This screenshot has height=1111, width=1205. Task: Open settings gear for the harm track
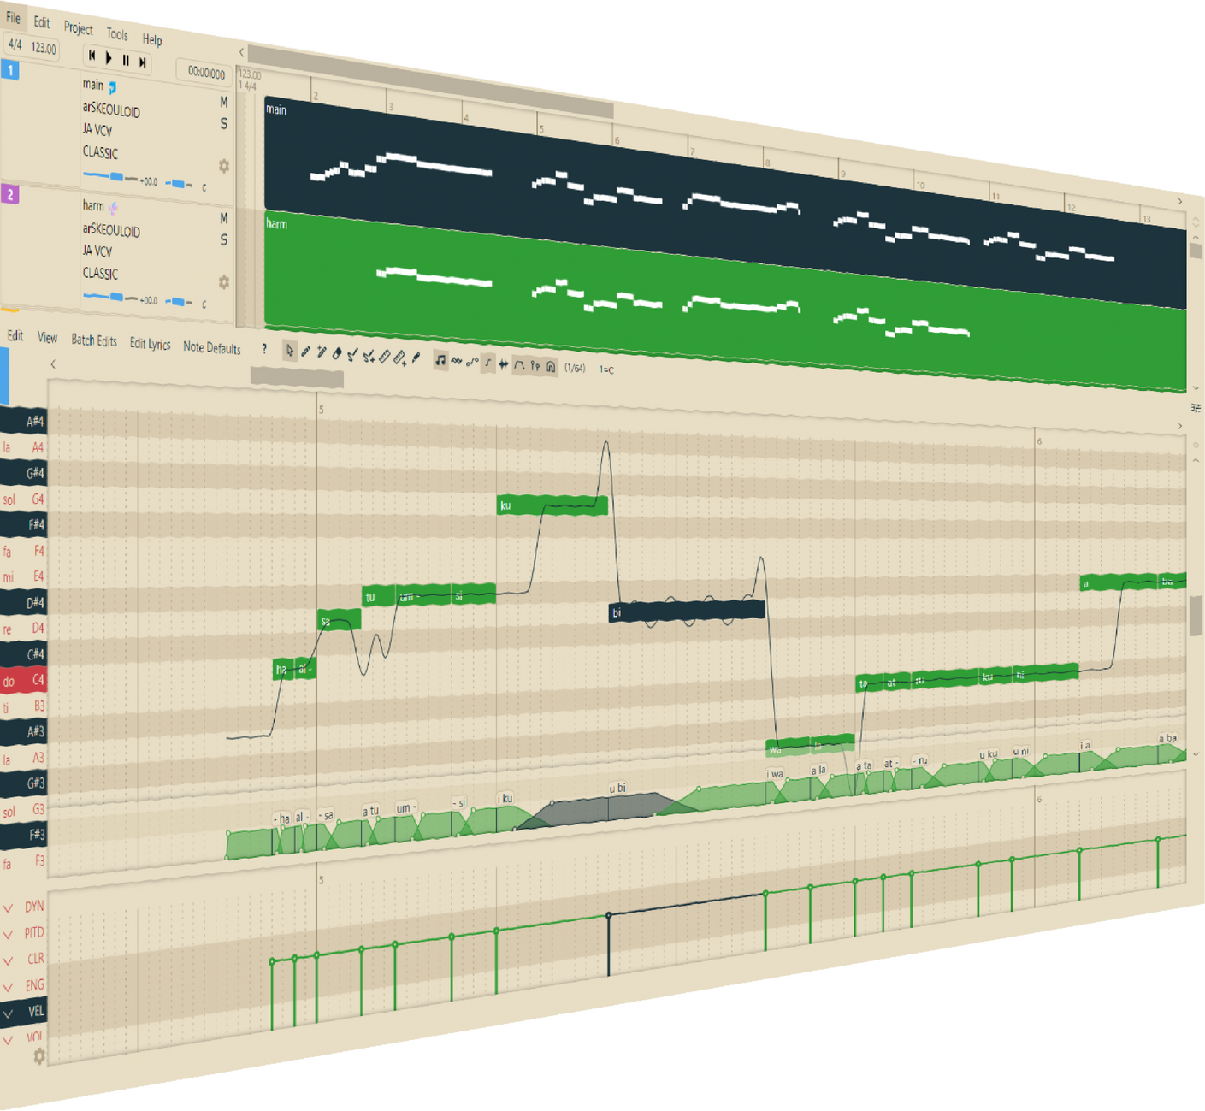pos(224,281)
